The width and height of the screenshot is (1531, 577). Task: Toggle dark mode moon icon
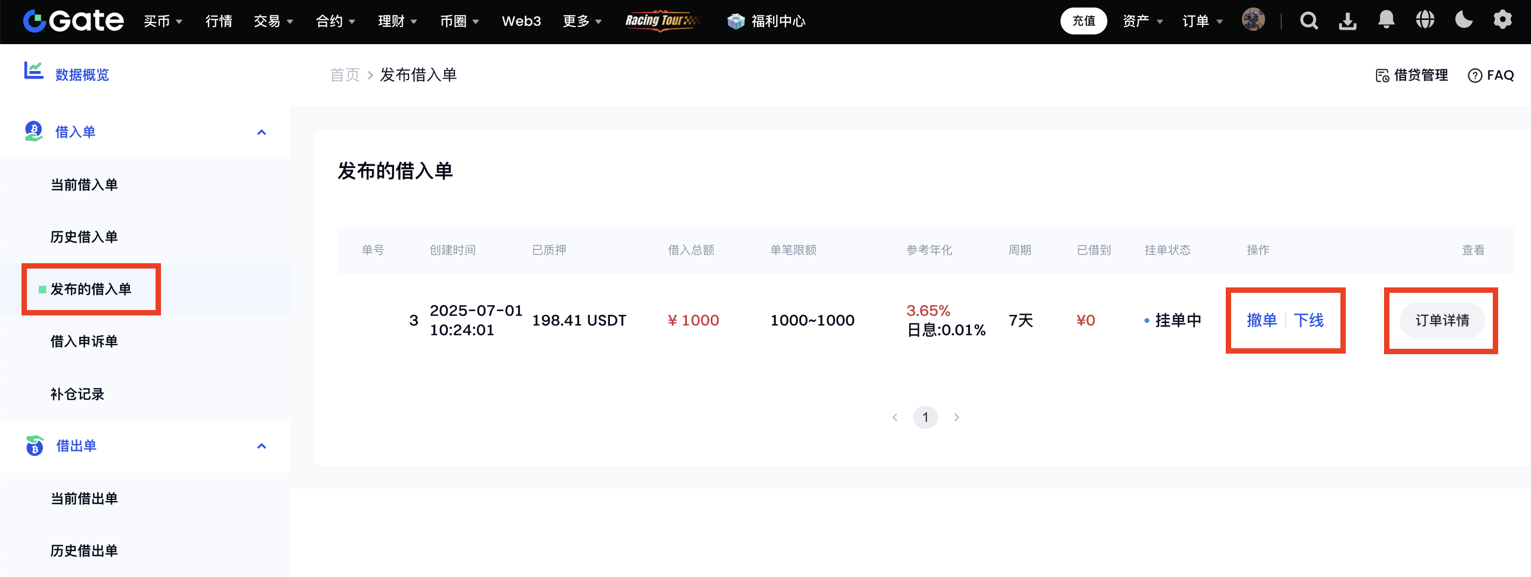pyautogui.click(x=1463, y=20)
